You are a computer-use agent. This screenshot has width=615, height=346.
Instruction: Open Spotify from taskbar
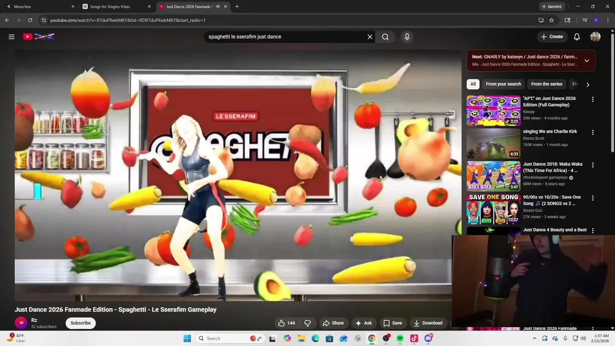(400, 338)
